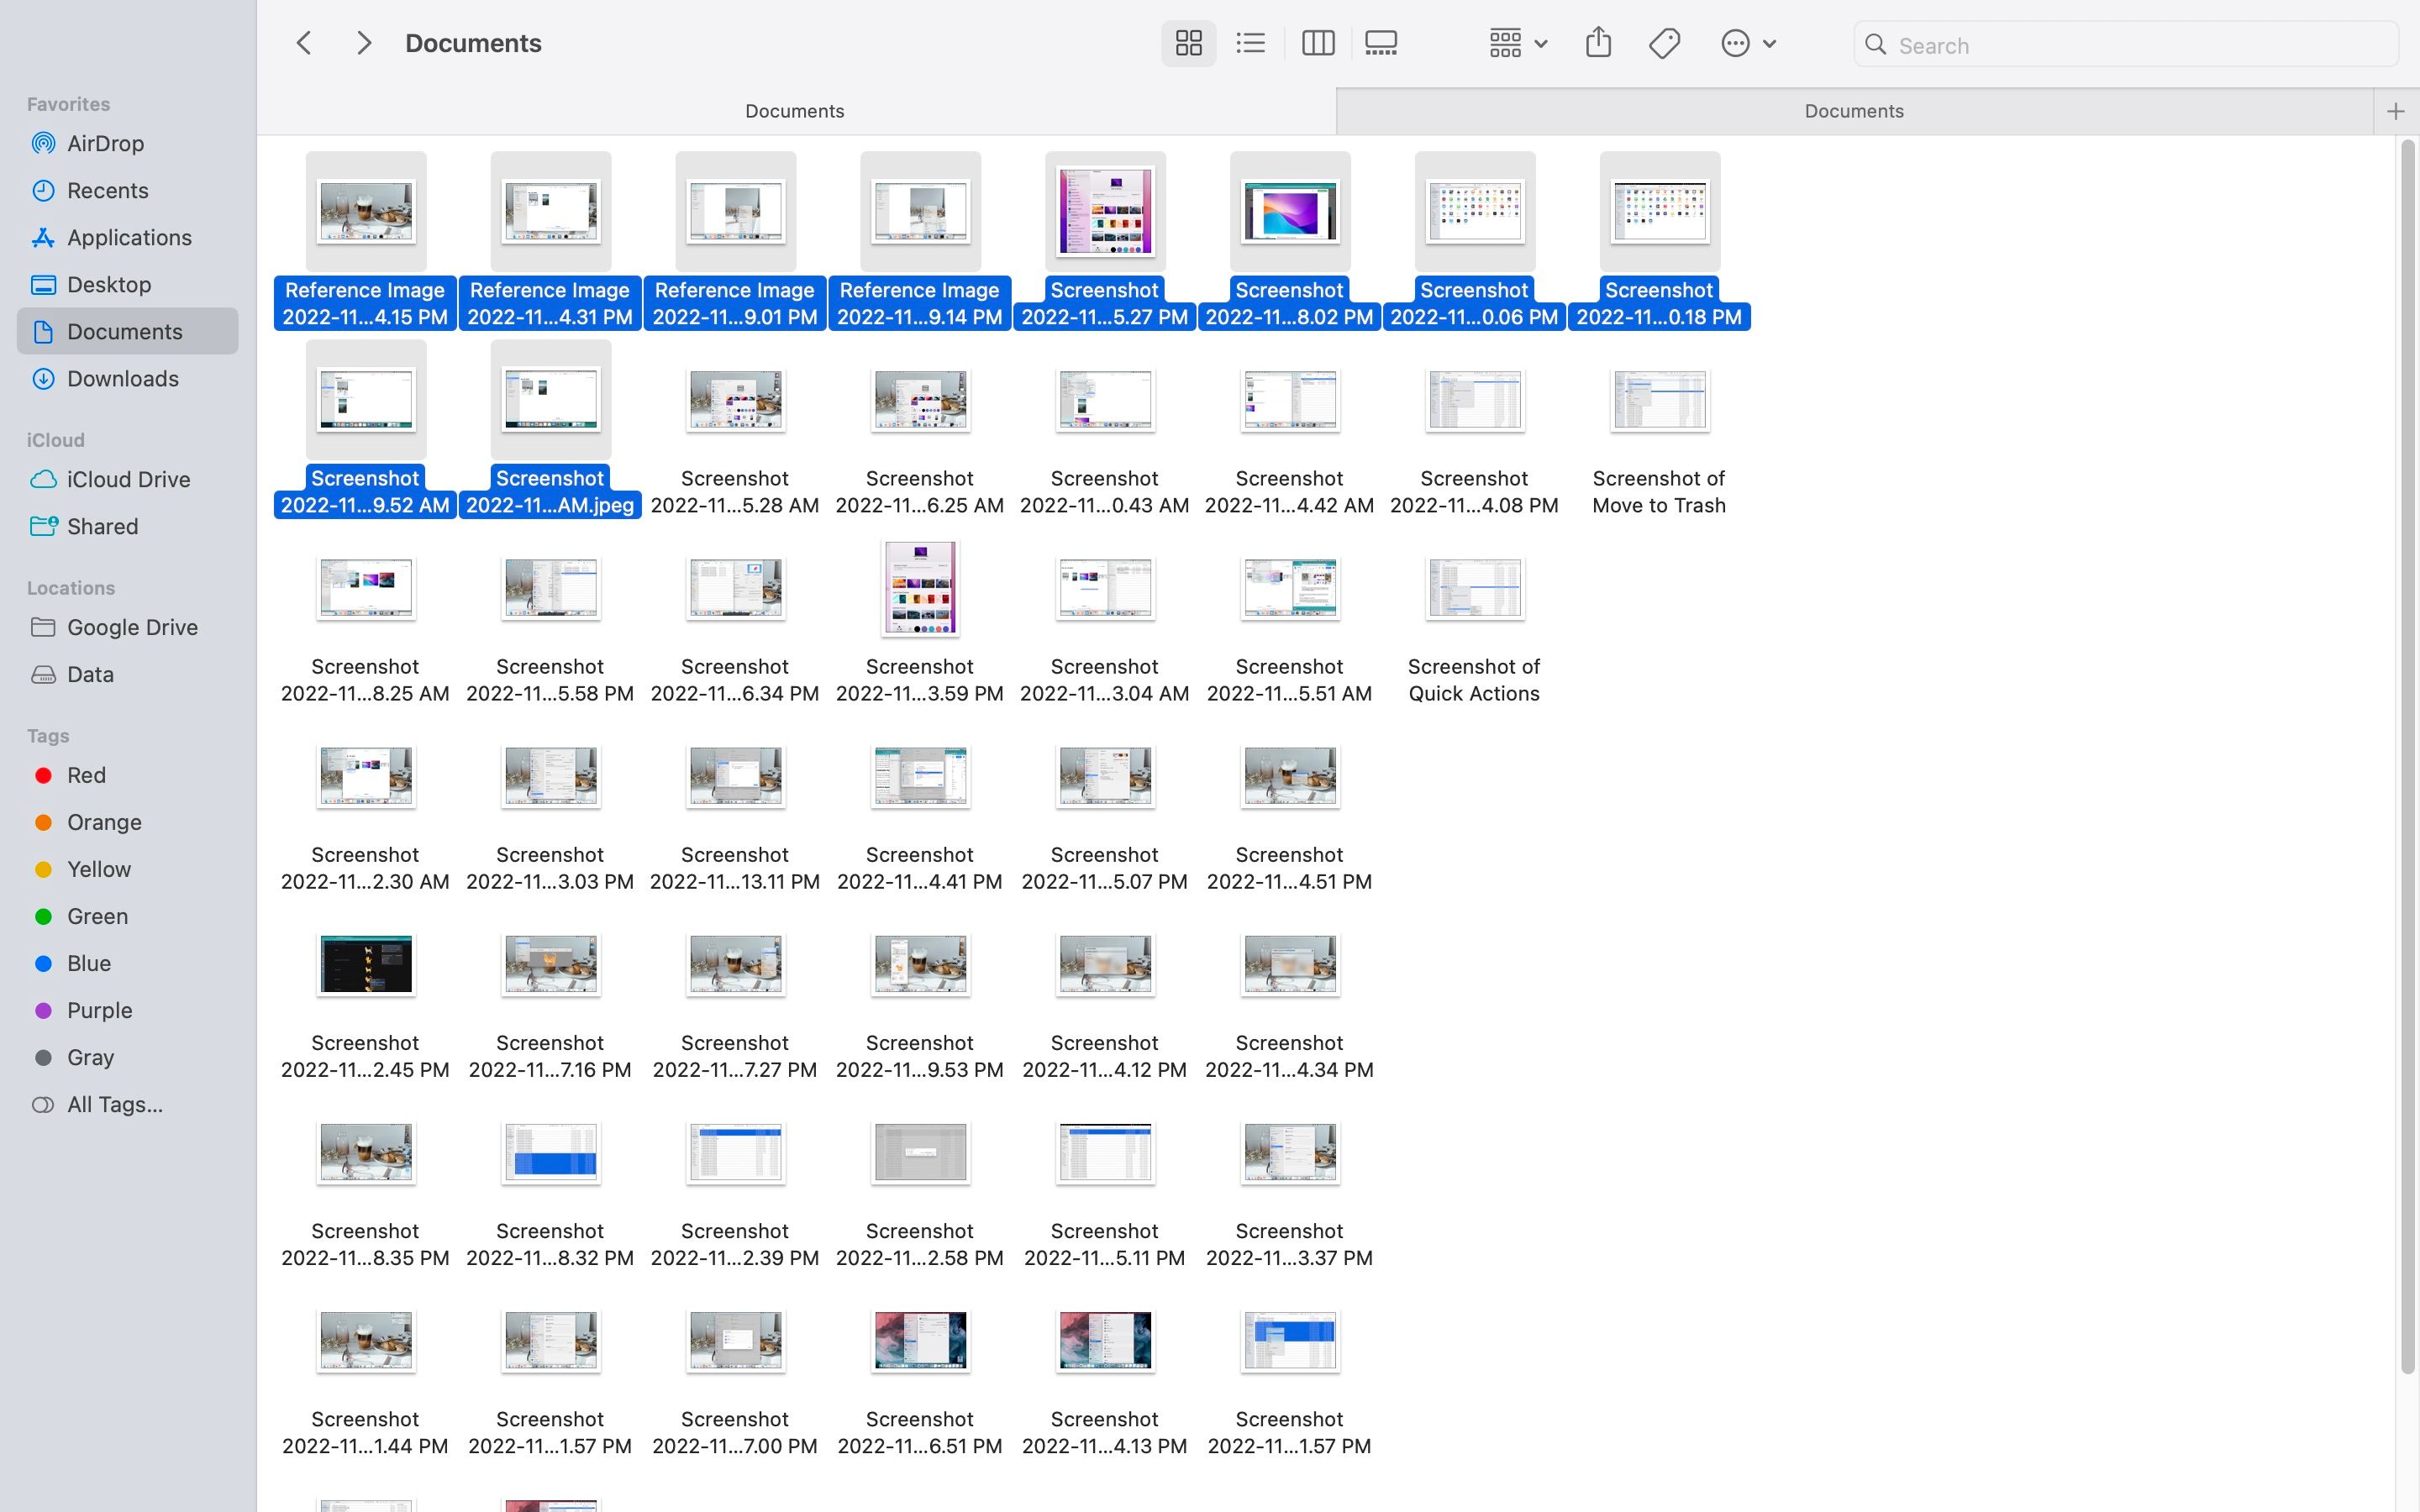Click the Edit Tags icon
The image size is (2420, 1512).
click(1664, 44)
